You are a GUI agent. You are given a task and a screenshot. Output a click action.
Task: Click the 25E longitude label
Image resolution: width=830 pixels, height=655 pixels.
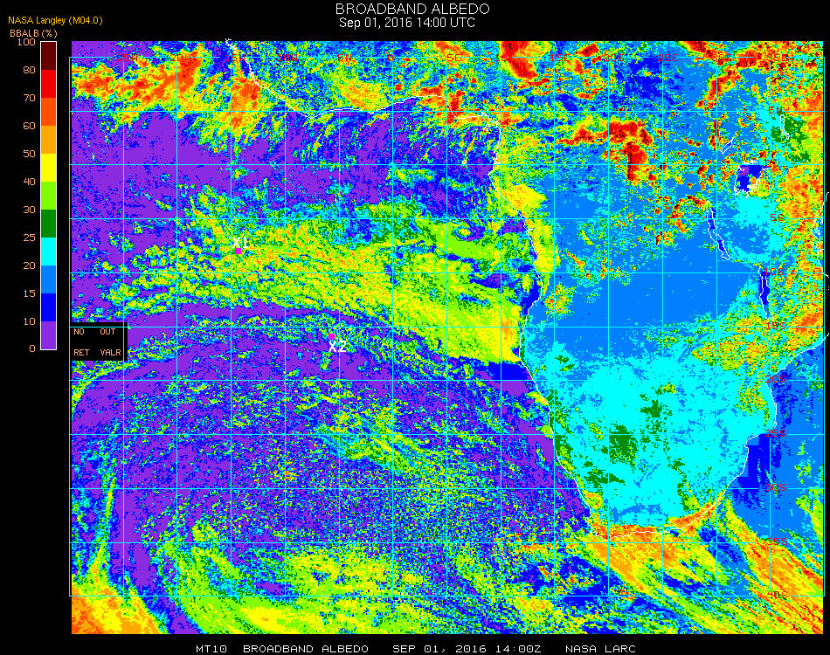pyautogui.click(x=668, y=58)
